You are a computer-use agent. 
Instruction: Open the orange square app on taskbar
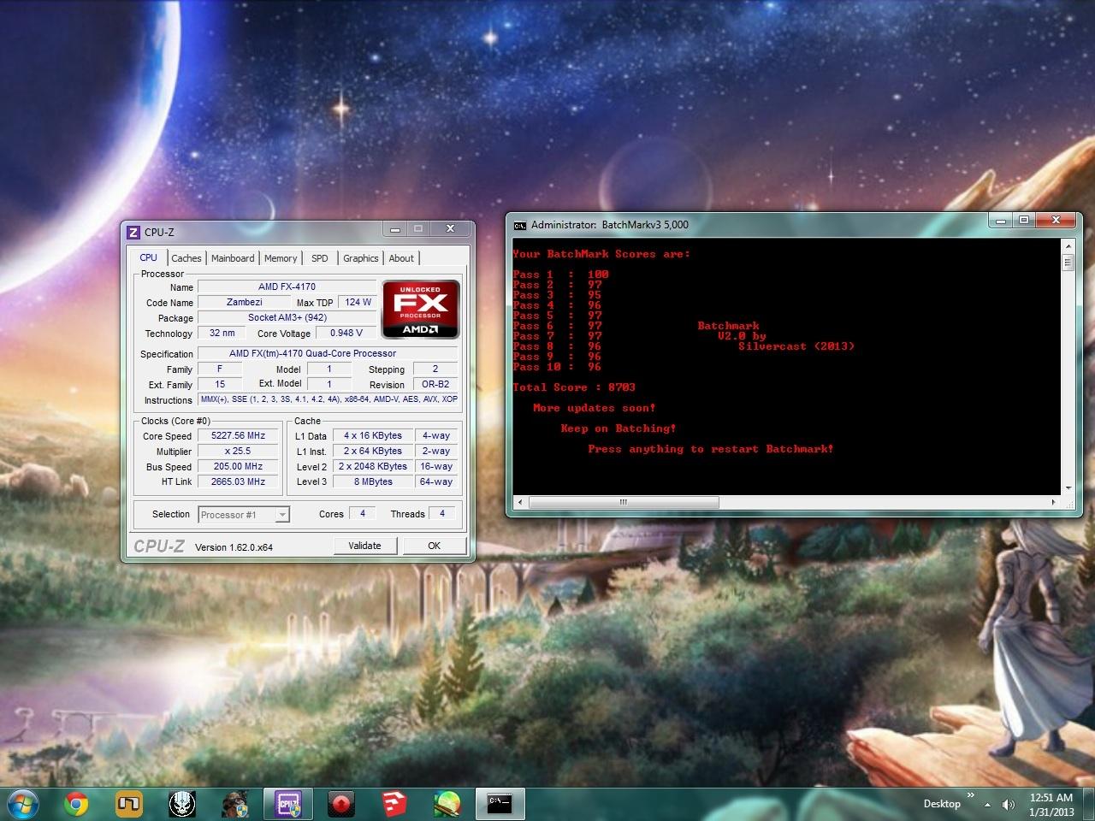[129, 804]
